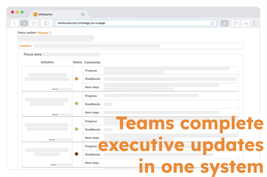
Task: Open the three-dot browser menu
Action: 254,23
